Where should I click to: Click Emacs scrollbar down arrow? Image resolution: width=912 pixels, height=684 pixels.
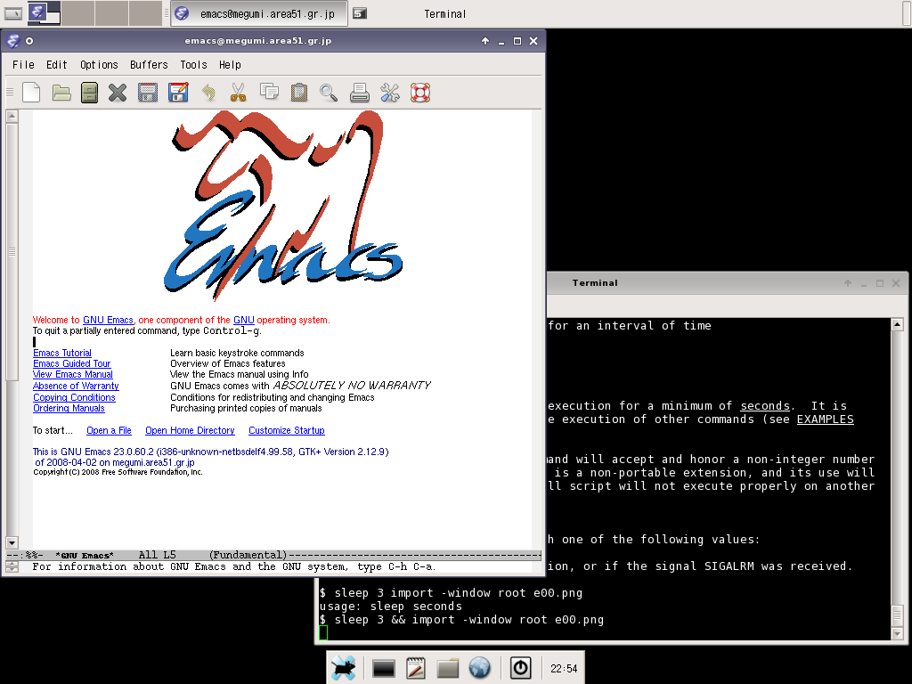[12, 542]
